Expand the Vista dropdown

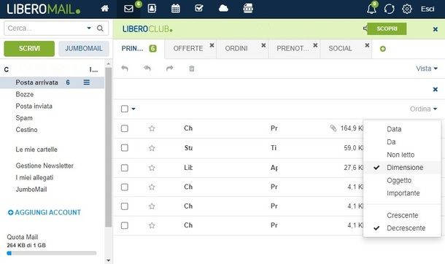click(x=427, y=69)
